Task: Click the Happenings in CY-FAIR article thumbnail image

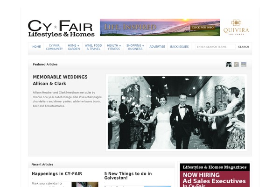Action: point(85,185)
